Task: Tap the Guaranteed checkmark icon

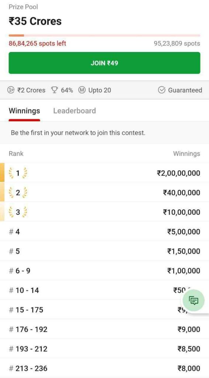Action: (x=161, y=90)
